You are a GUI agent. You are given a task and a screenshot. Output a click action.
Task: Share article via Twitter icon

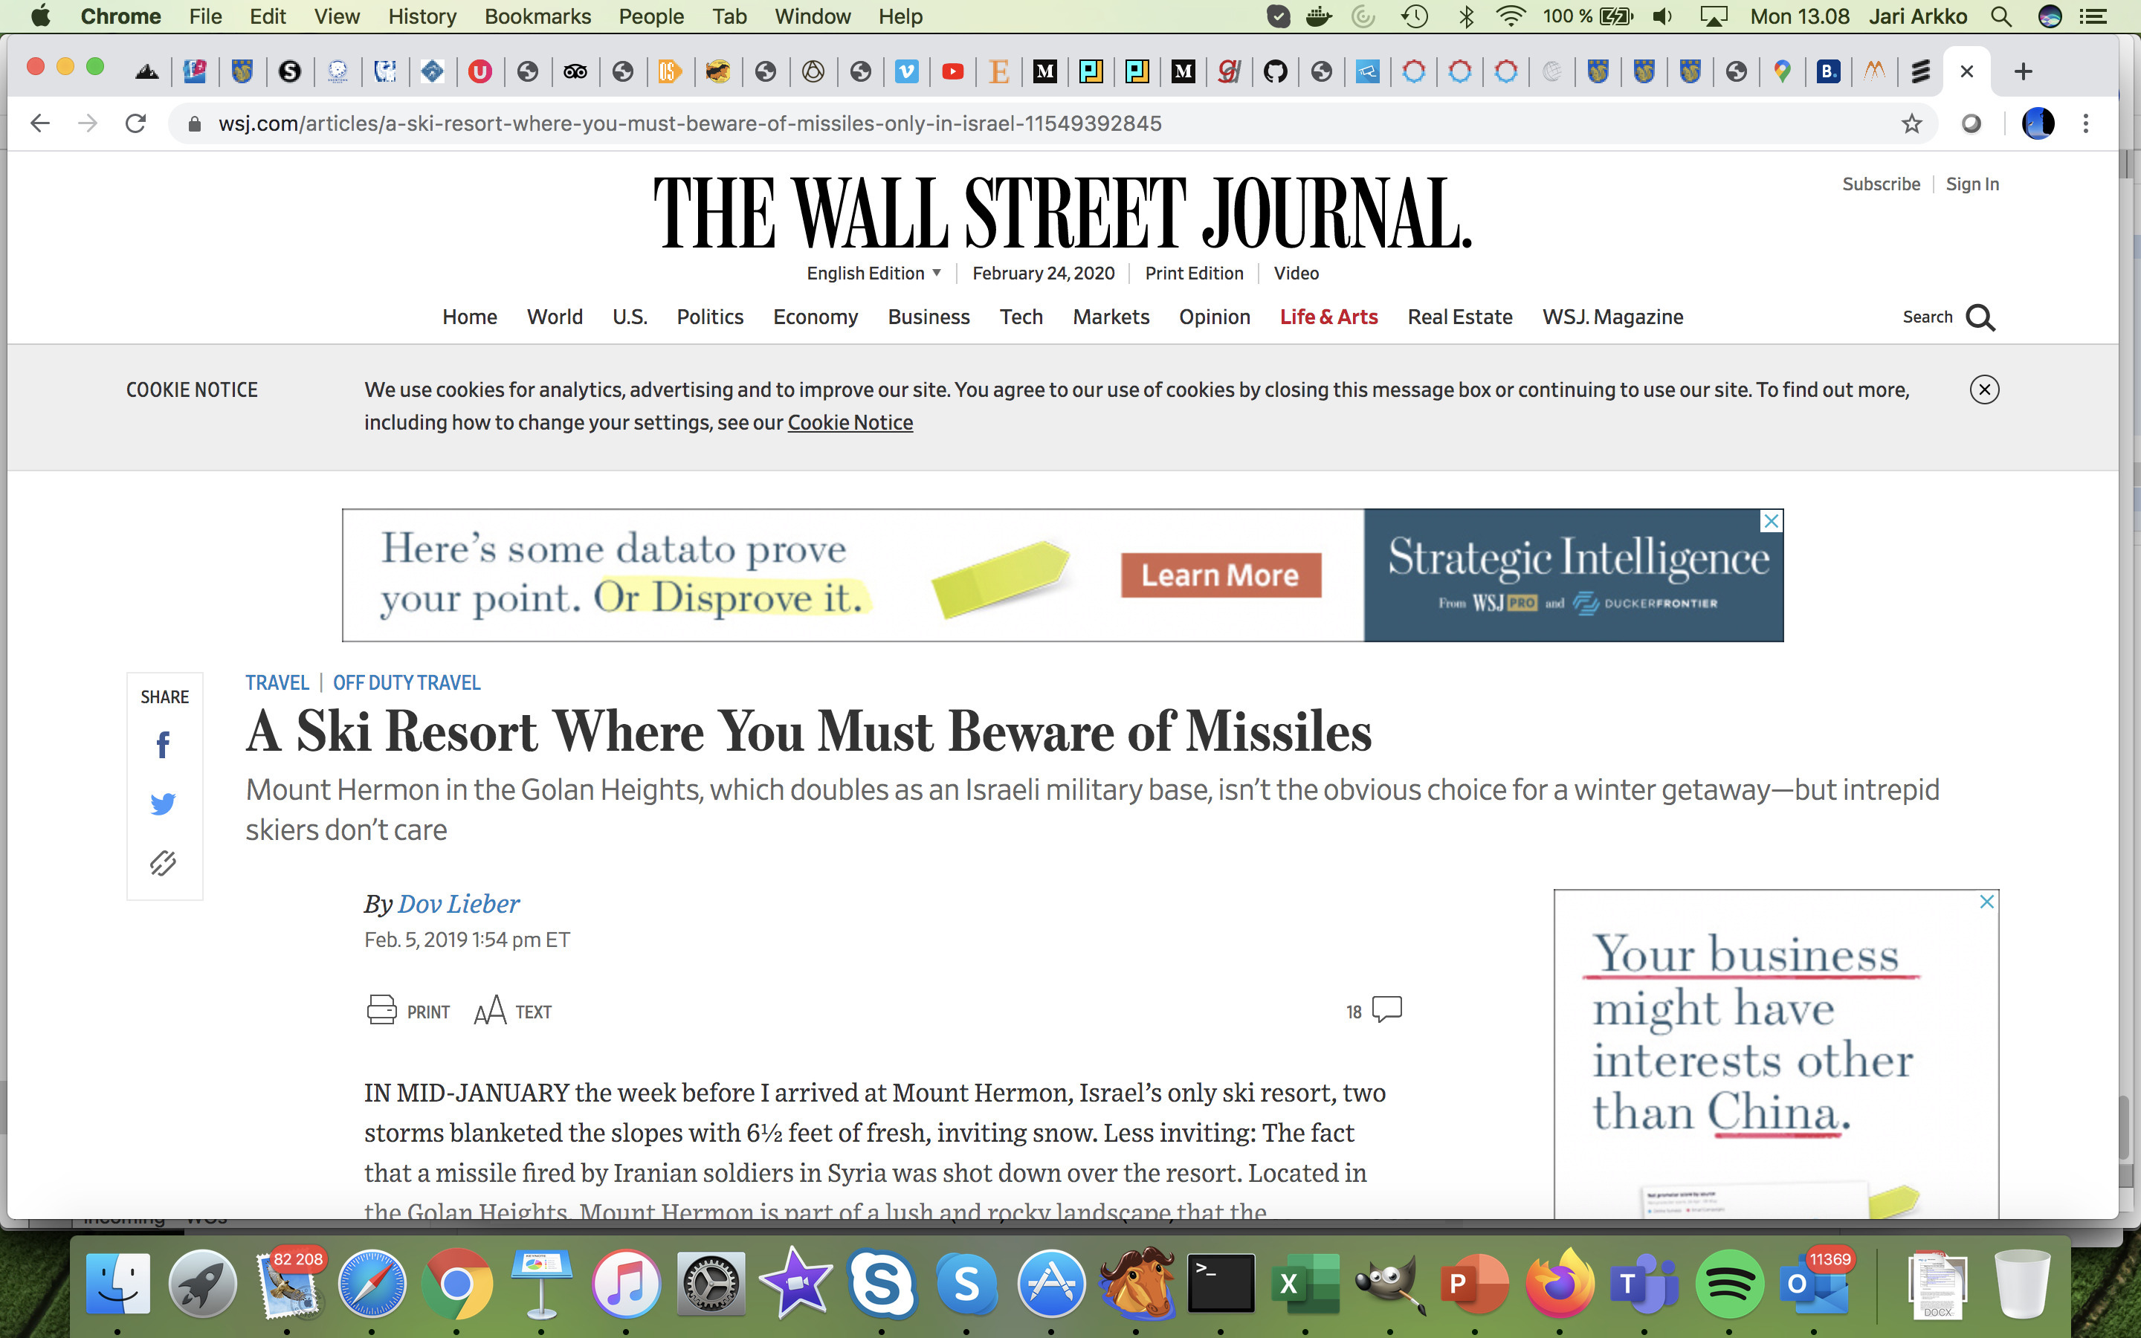163,804
